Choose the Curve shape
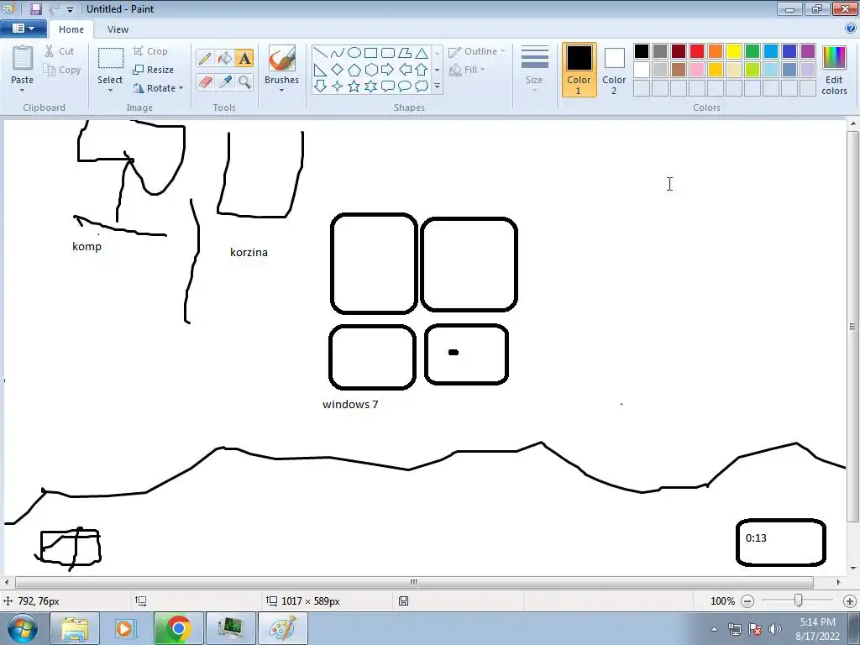The image size is (860, 645). pos(338,53)
